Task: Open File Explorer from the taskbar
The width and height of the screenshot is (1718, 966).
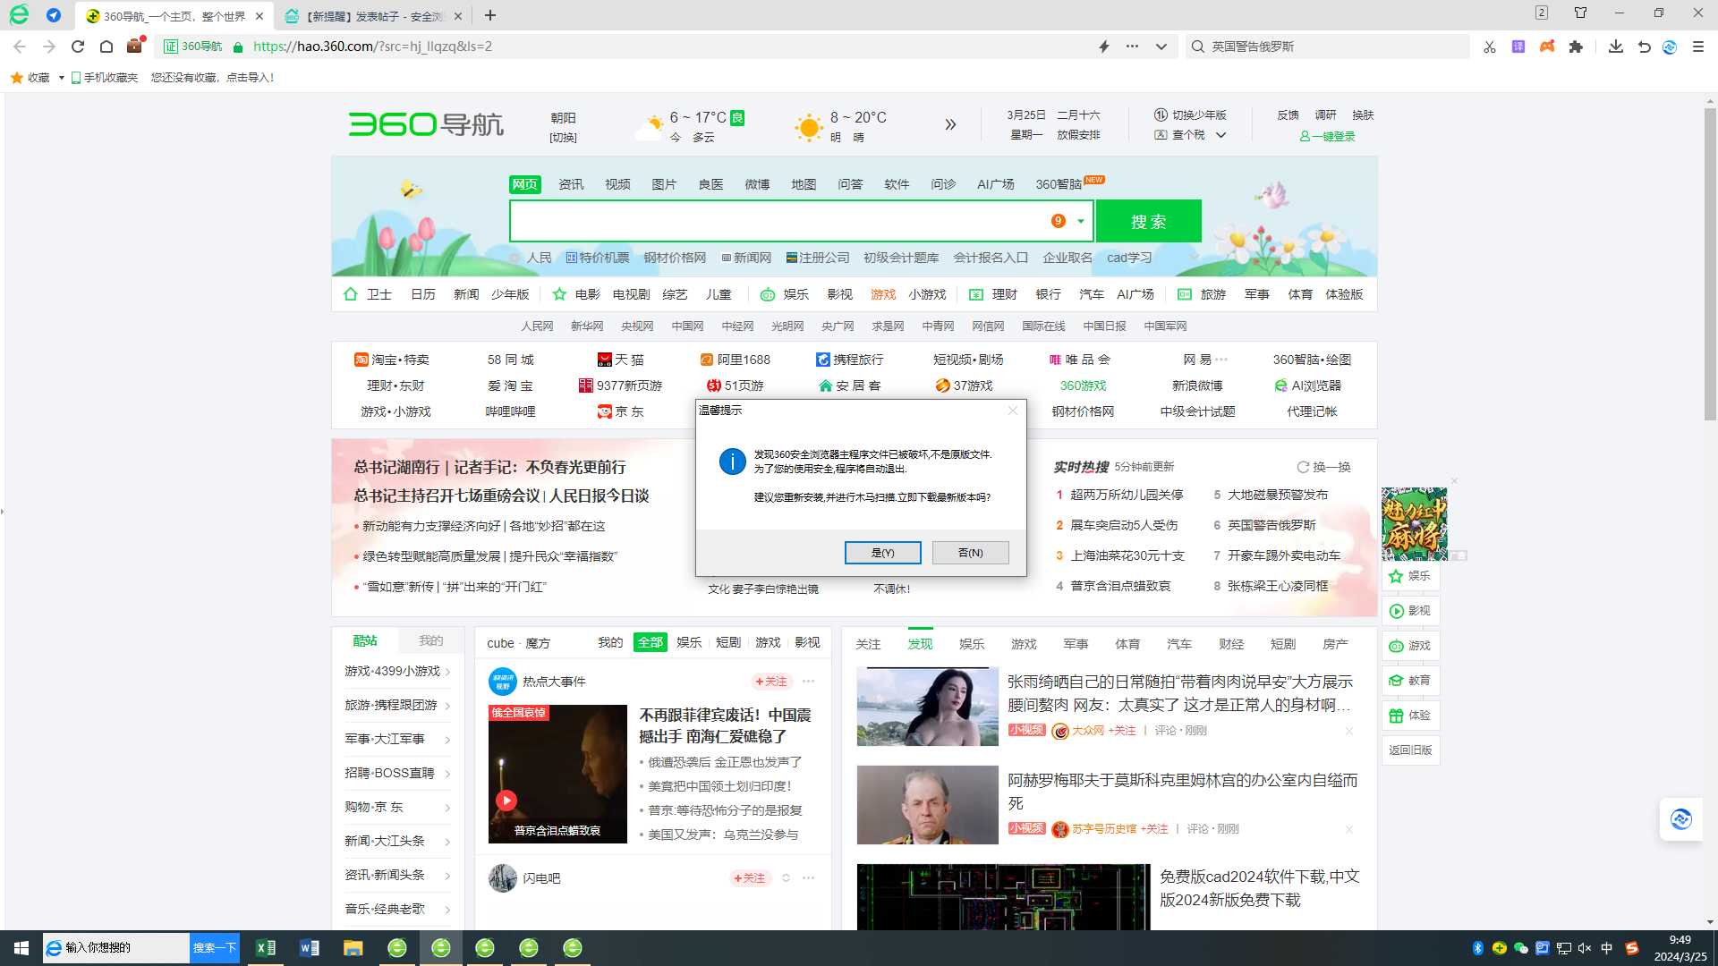Action: tap(353, 948)
